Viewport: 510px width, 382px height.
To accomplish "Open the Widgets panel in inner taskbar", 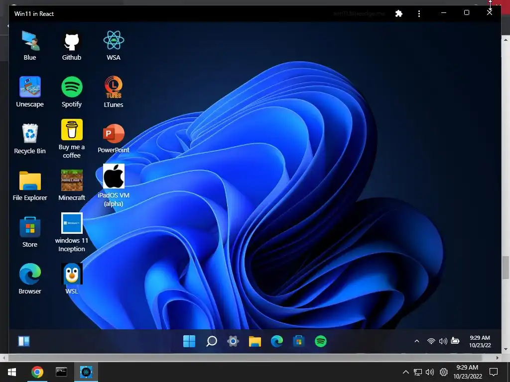I will click(x=24, y=341).
